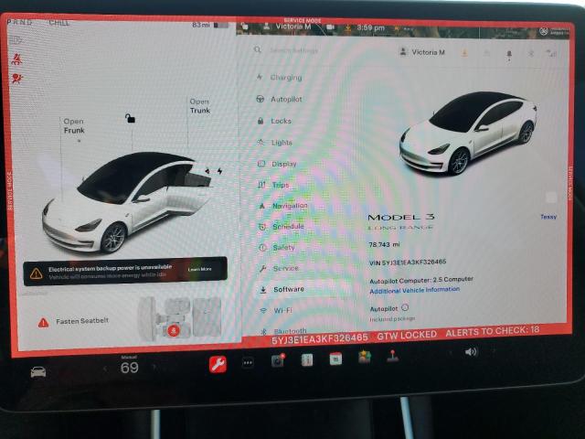Tap the red airbag warning indicator
The height and width of the screenshot is (439, 585).
point(16,79)
